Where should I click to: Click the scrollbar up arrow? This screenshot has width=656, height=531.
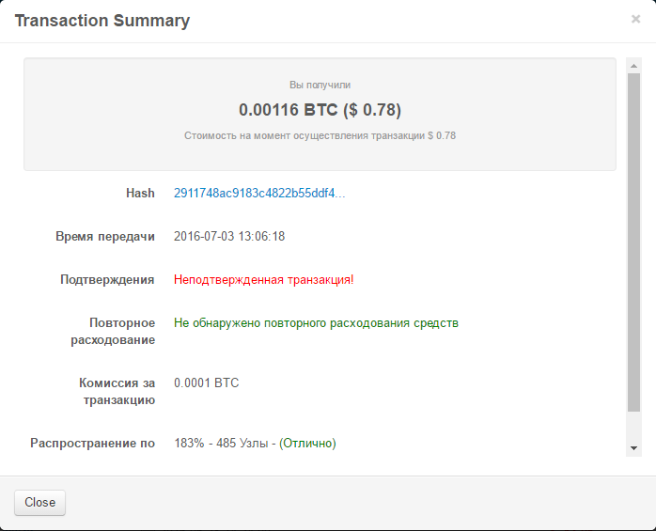coord(634,65)
